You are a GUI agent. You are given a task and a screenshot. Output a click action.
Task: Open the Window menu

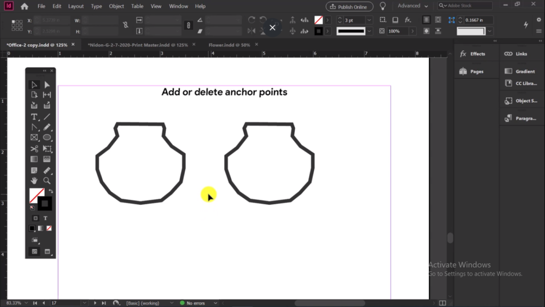(178, 6)
